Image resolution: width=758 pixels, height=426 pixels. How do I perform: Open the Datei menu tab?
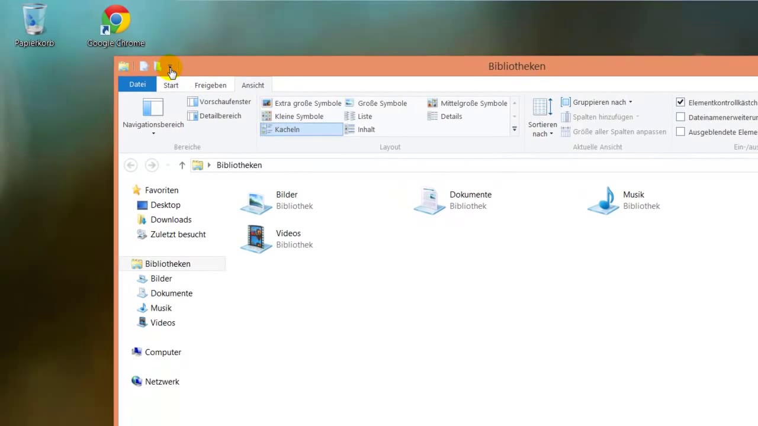click(x=137, y=85)
